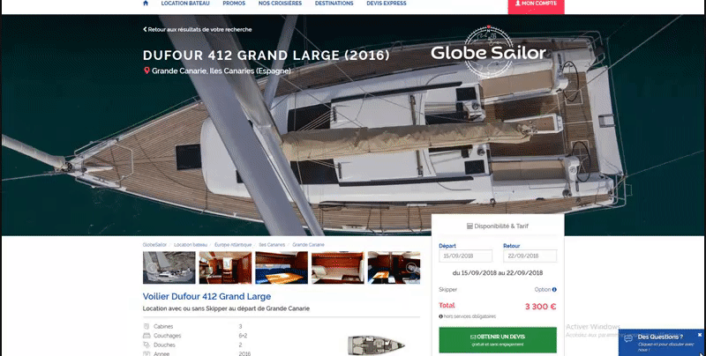Show next photos with right carousel arrow
Viewport: 706px width, 356px height.
[411, 268]
